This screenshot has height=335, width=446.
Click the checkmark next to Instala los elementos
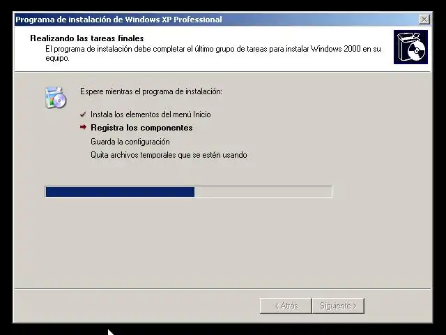point(83,114)
